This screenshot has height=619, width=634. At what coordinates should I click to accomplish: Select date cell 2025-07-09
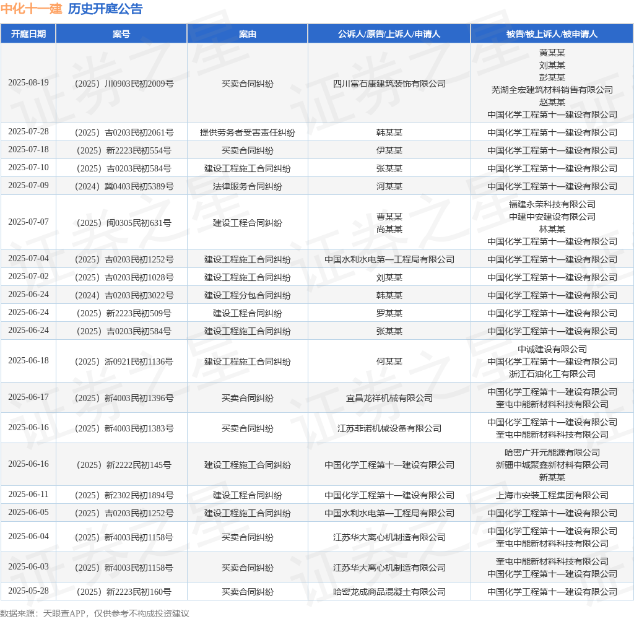tap(28, 185)
